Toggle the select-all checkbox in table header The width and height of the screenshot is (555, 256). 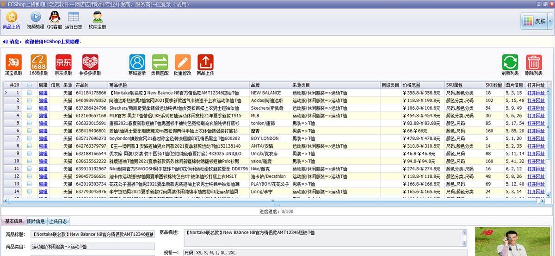point(29,85)
